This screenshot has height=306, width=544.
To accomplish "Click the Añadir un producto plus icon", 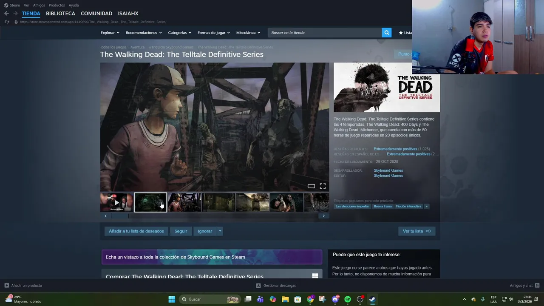I will point(6,285).
